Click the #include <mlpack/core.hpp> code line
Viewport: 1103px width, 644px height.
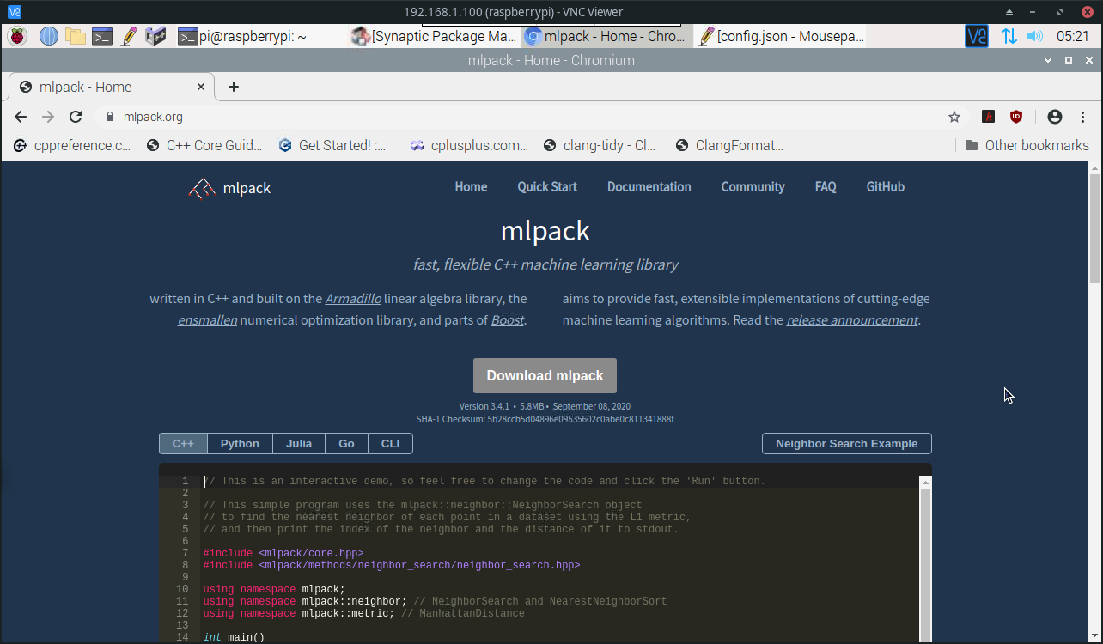coord(283,553)
